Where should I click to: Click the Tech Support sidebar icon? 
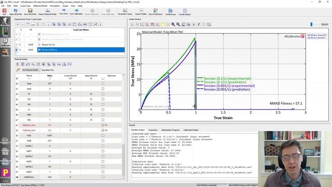(x=5, y=141)
